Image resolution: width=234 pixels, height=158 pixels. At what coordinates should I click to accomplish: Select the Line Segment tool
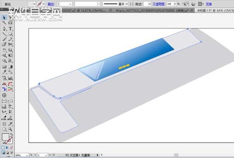point(4,34)
